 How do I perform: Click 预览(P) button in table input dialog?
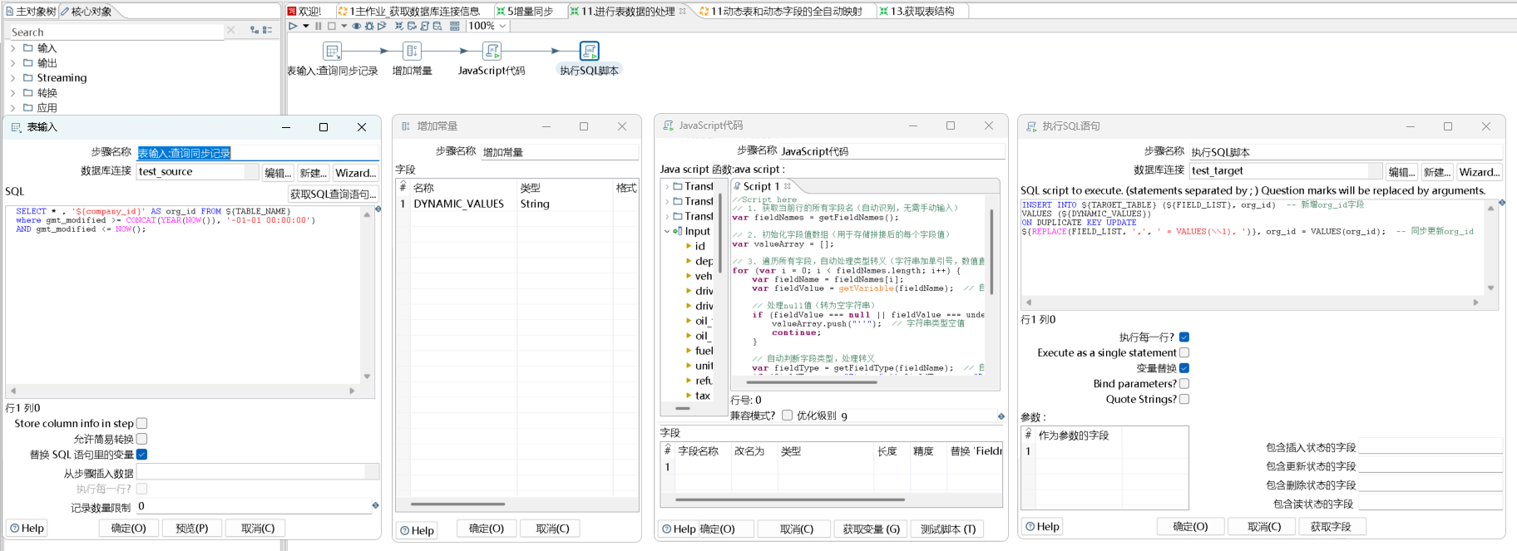tap(191, 529)
